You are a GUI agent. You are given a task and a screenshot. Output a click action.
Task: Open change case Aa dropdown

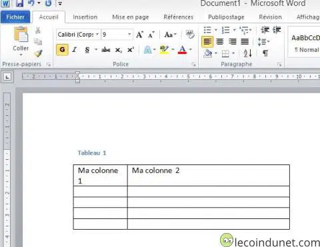click(x=170, y=35)
